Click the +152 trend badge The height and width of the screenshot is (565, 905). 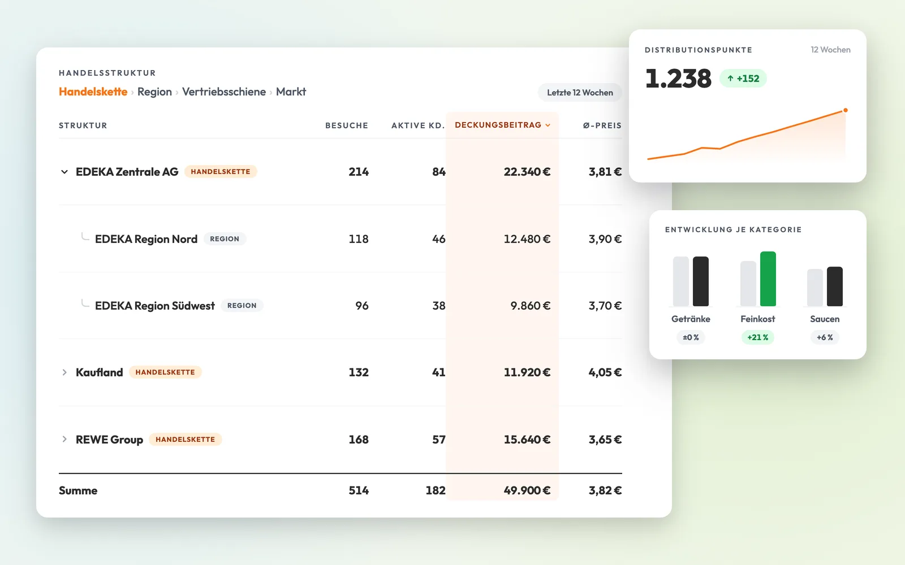coord(743,79)
